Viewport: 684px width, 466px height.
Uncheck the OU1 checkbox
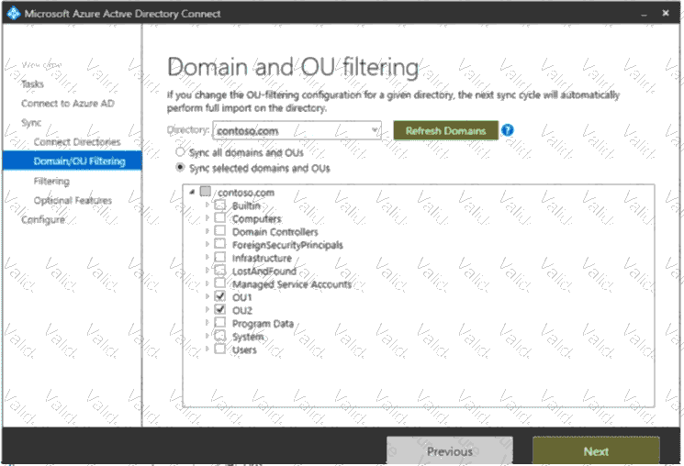[x=219, y=297]
